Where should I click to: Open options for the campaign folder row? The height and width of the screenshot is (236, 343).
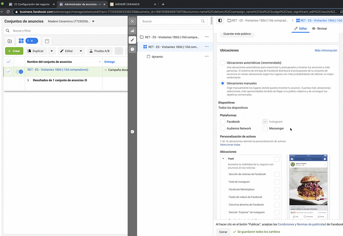click(207, 37)
